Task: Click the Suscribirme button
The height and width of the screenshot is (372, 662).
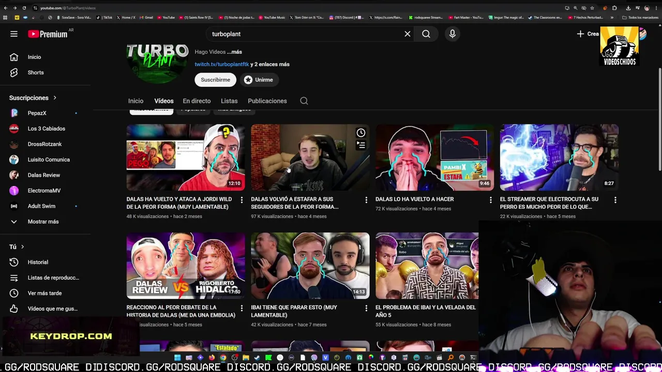Action: click(x=216, y=80)
